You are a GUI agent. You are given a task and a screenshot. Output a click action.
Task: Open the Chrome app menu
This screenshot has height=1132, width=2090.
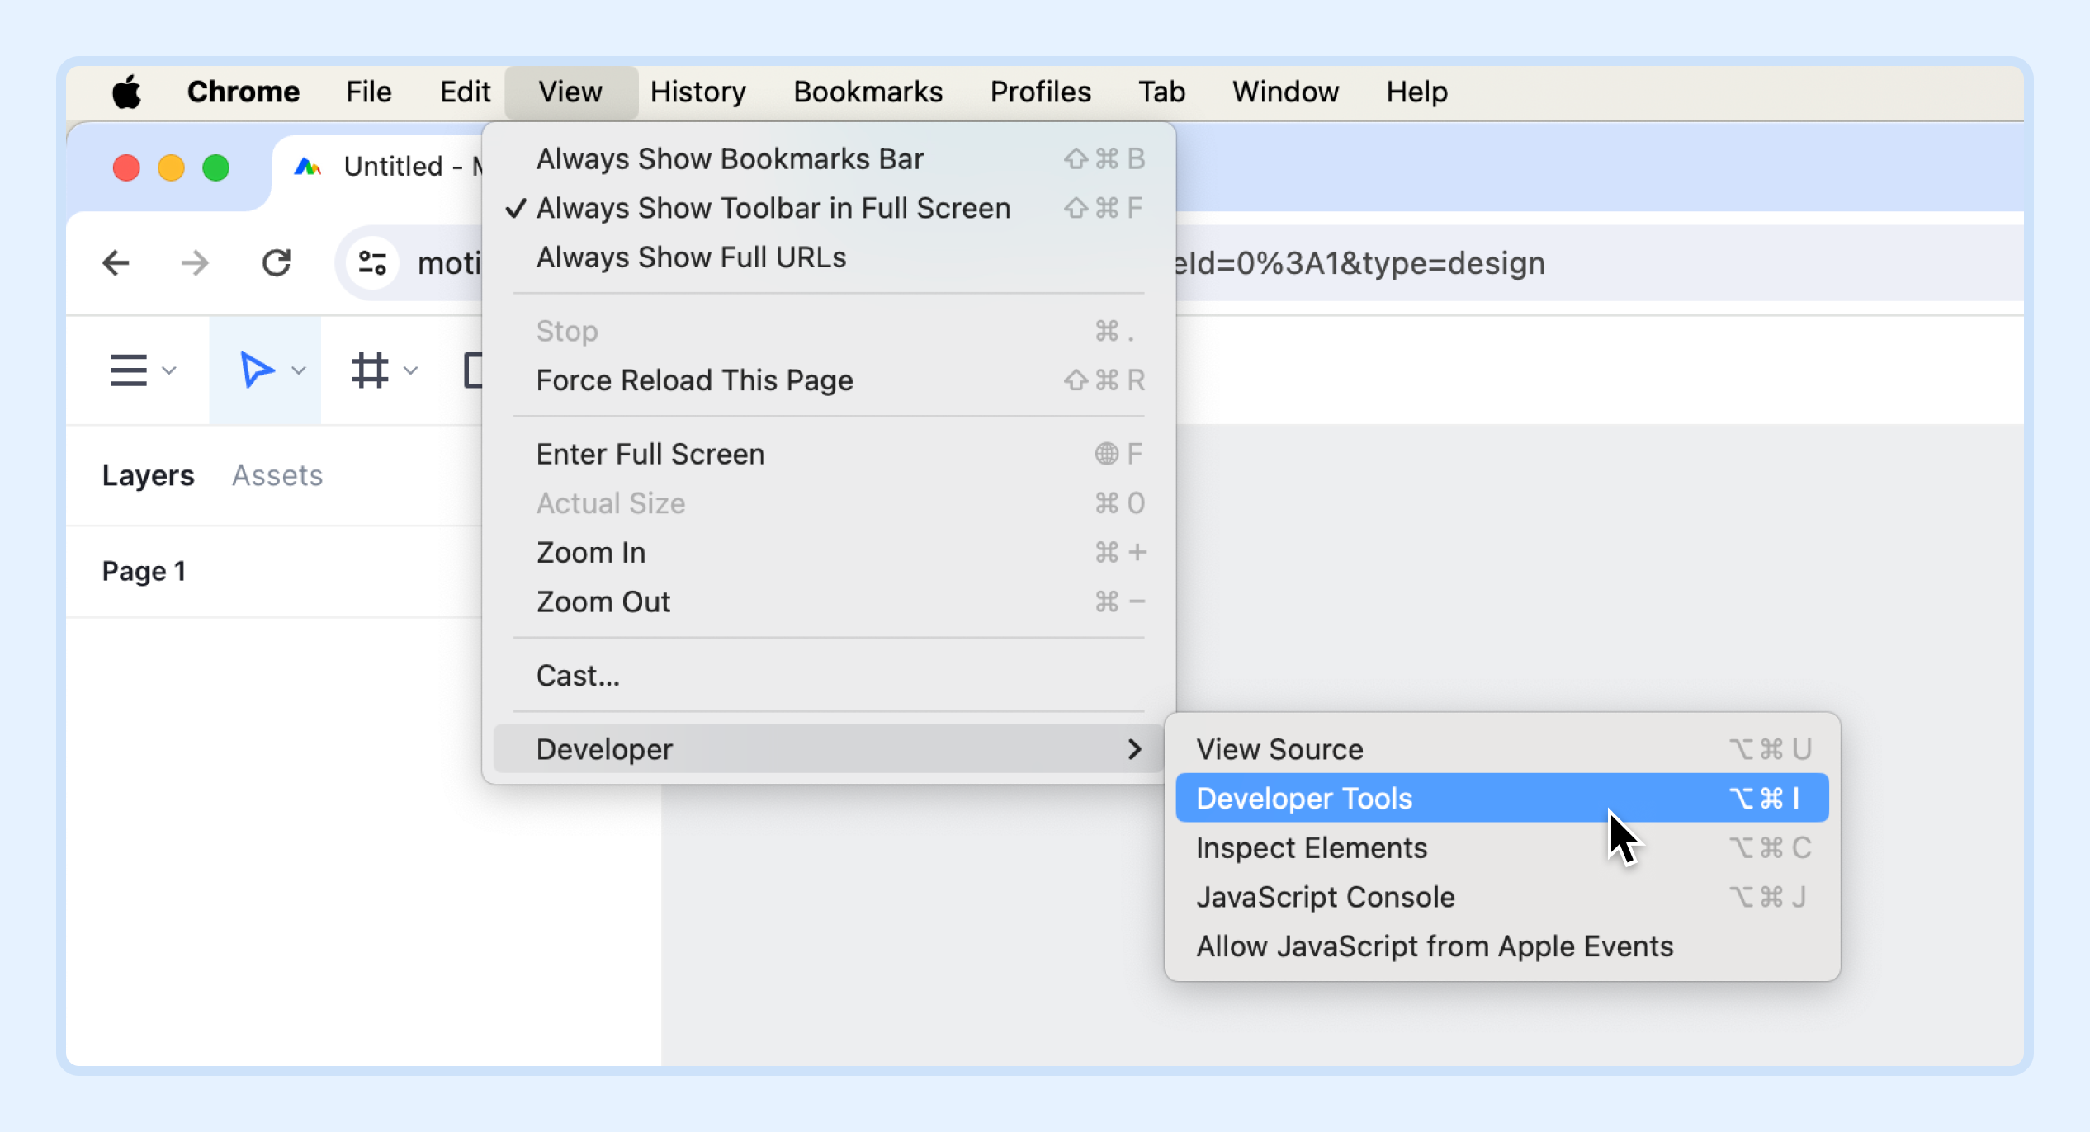coord(243,92)
